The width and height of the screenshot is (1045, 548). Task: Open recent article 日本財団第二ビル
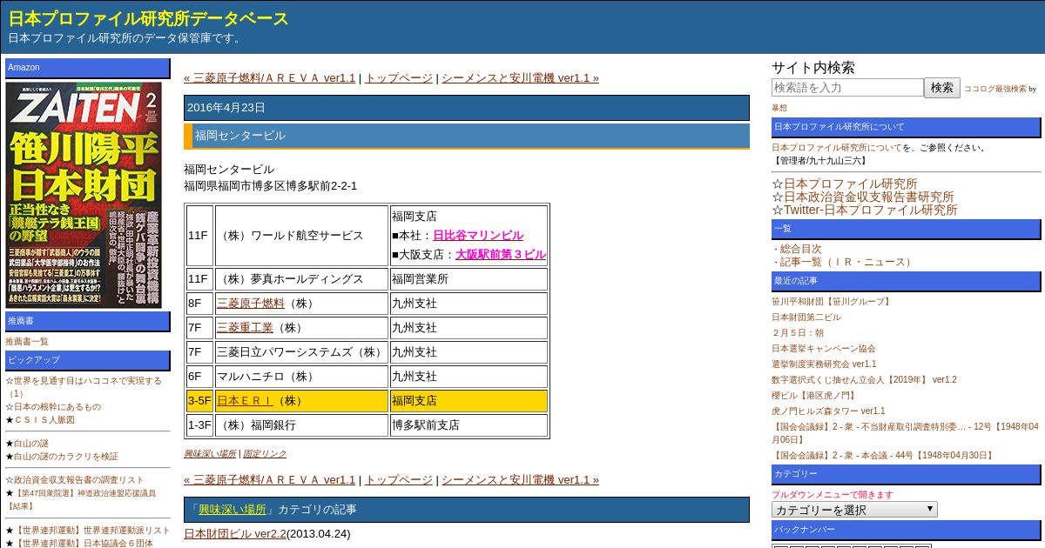point(806,317)
